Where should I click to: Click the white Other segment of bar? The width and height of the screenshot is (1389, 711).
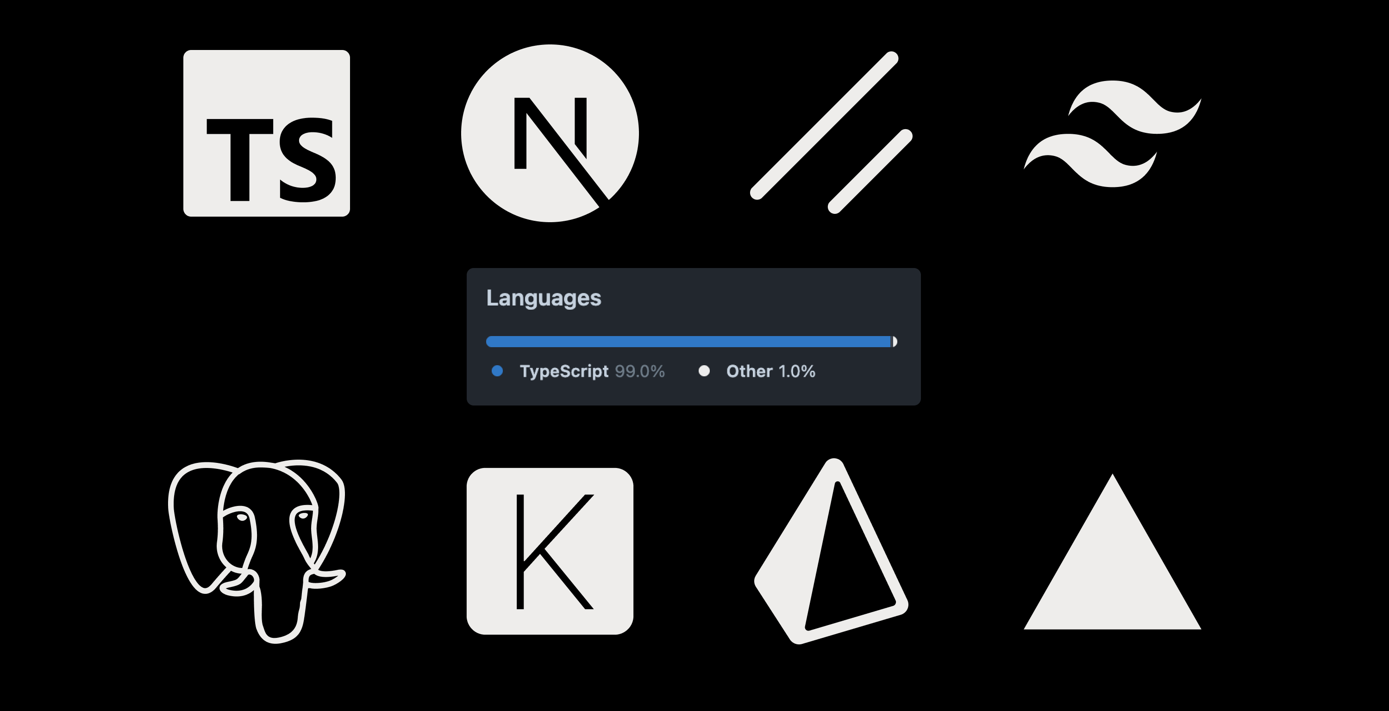coord(895,341)
